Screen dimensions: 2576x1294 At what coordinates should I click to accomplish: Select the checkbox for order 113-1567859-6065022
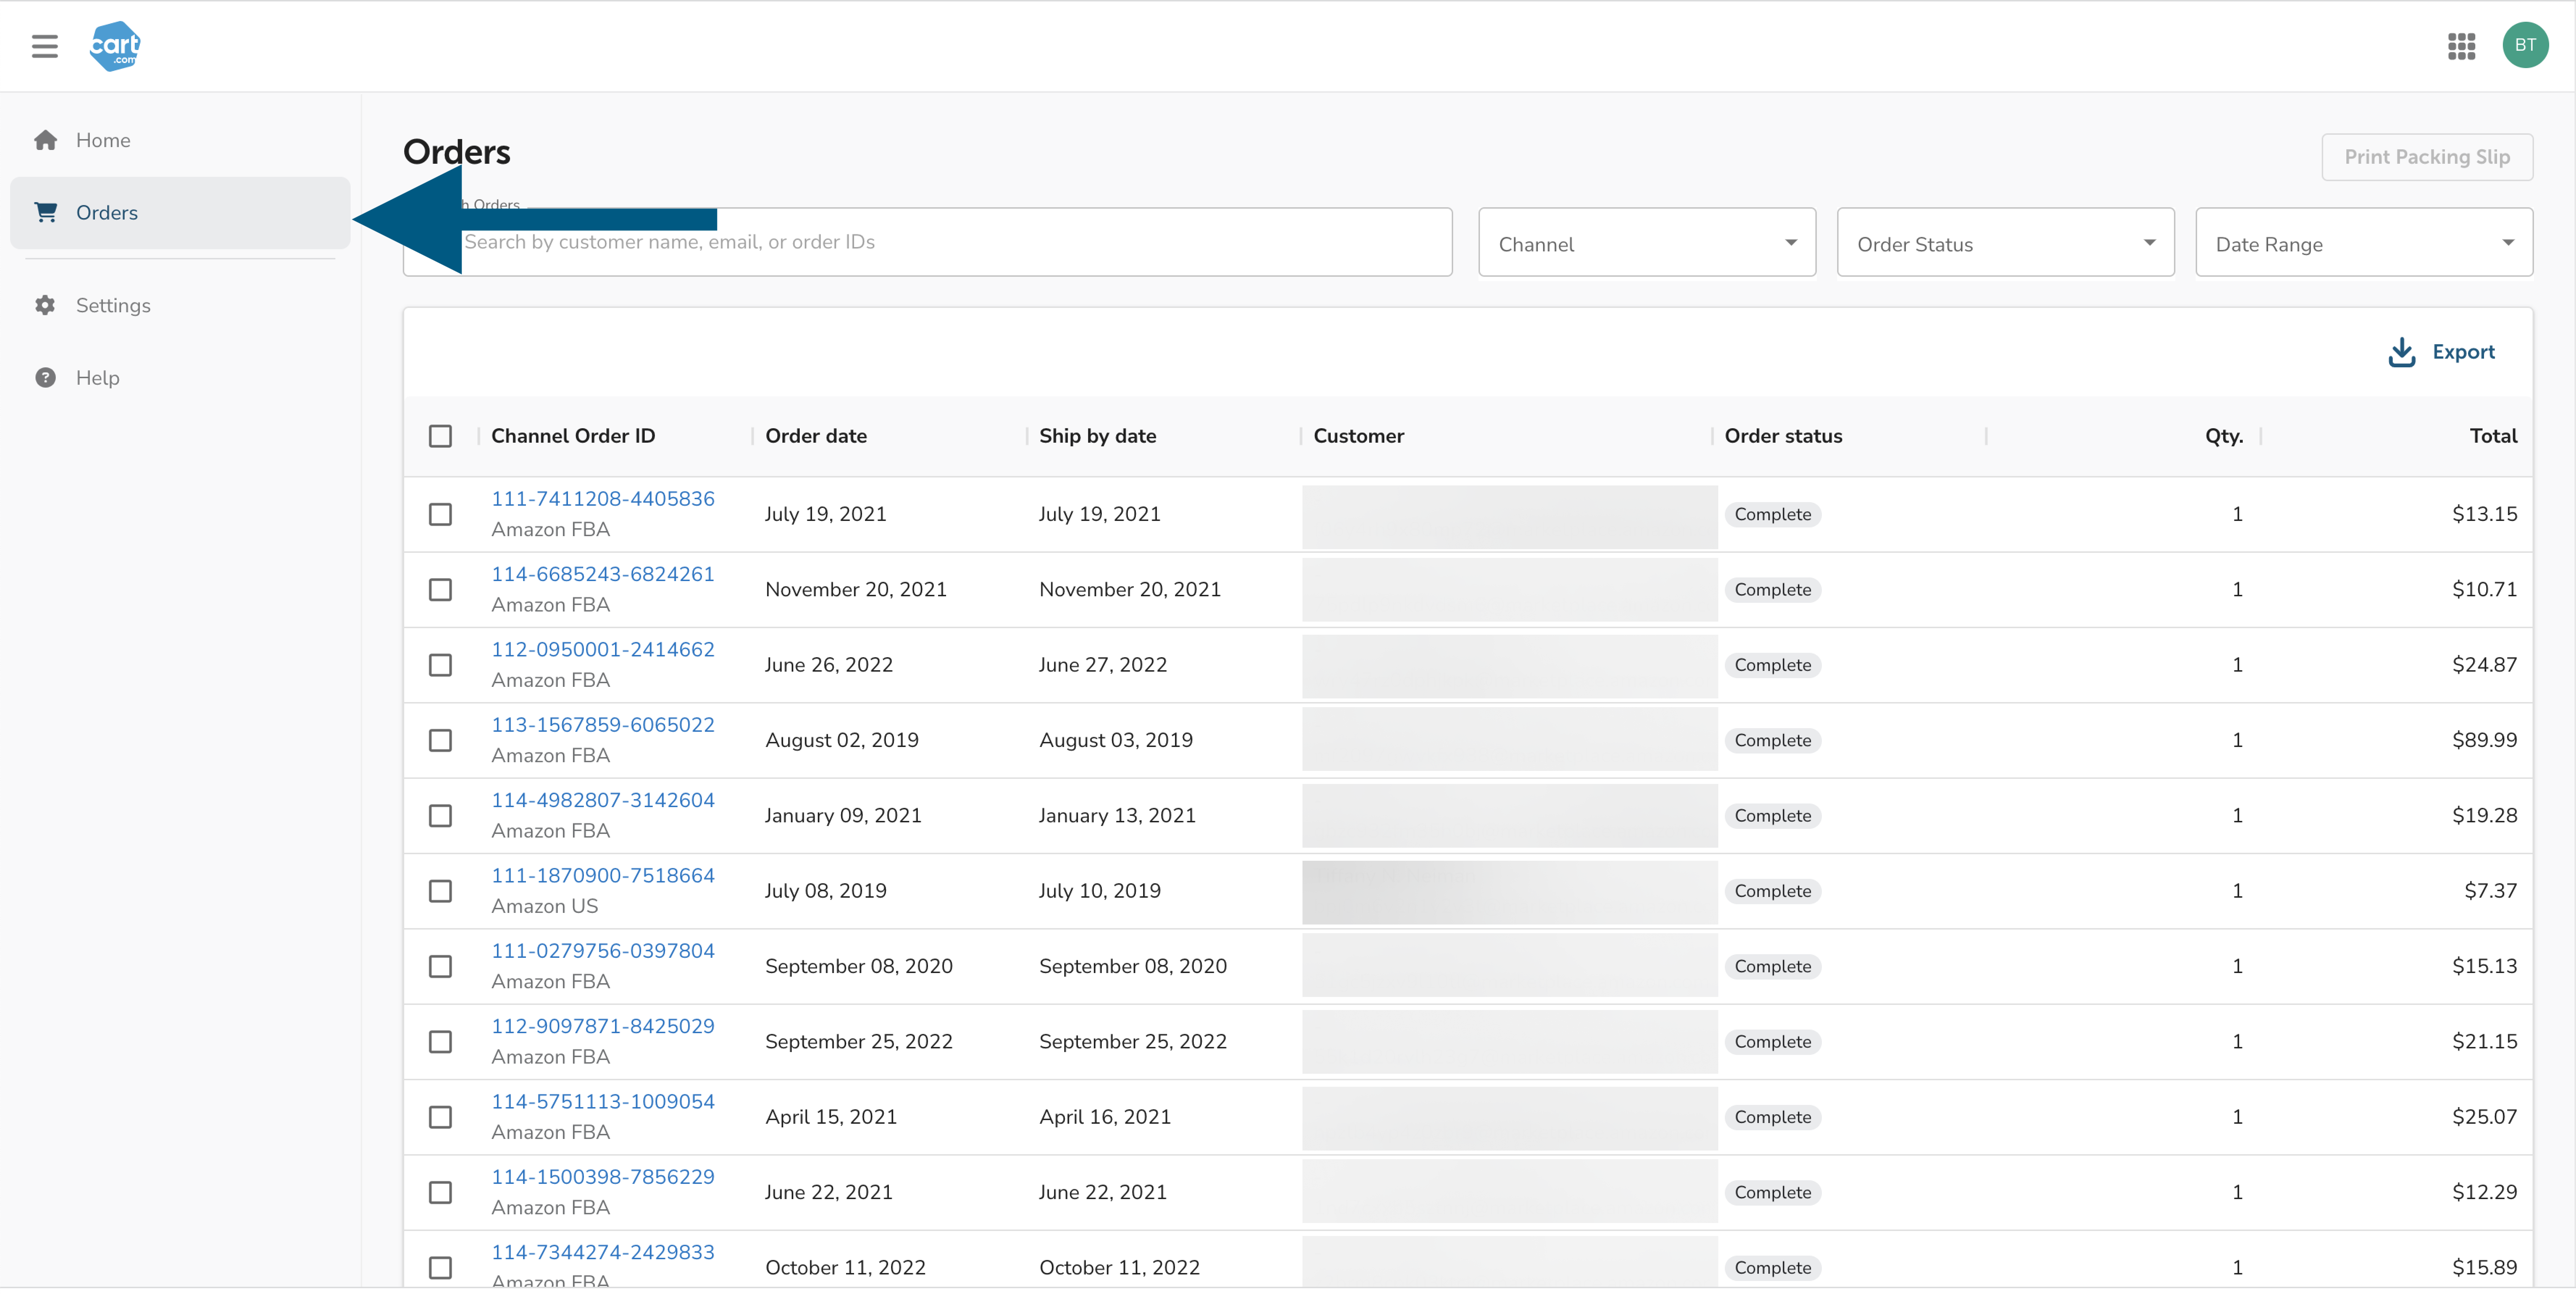(440, 740)
